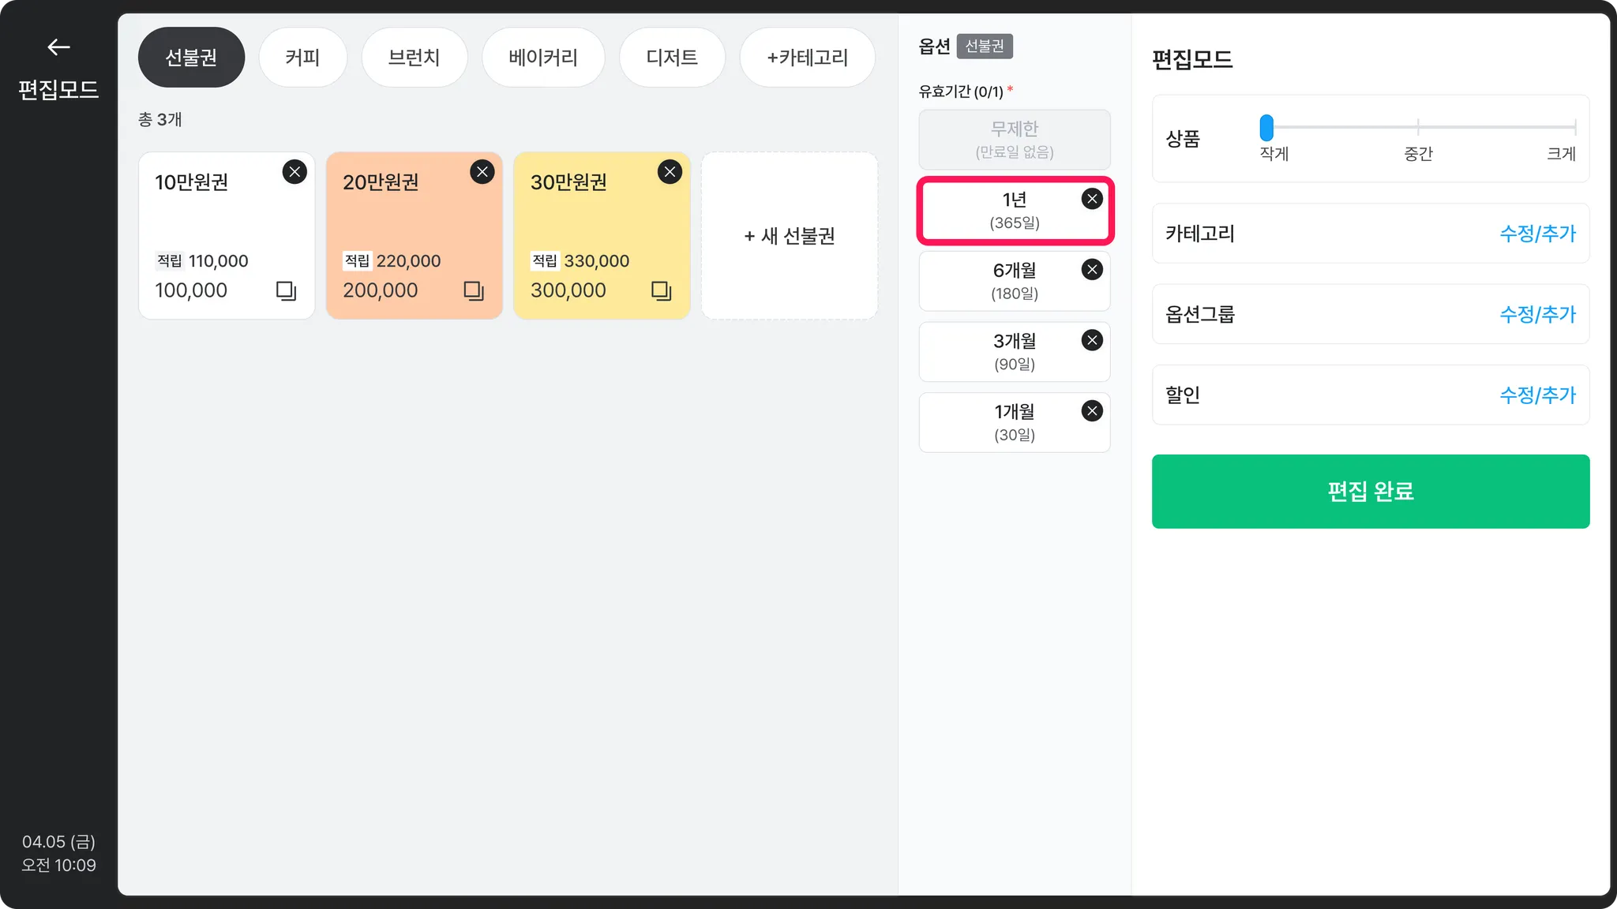Remove the 30만원권 card via X

(x=670, y=172)
